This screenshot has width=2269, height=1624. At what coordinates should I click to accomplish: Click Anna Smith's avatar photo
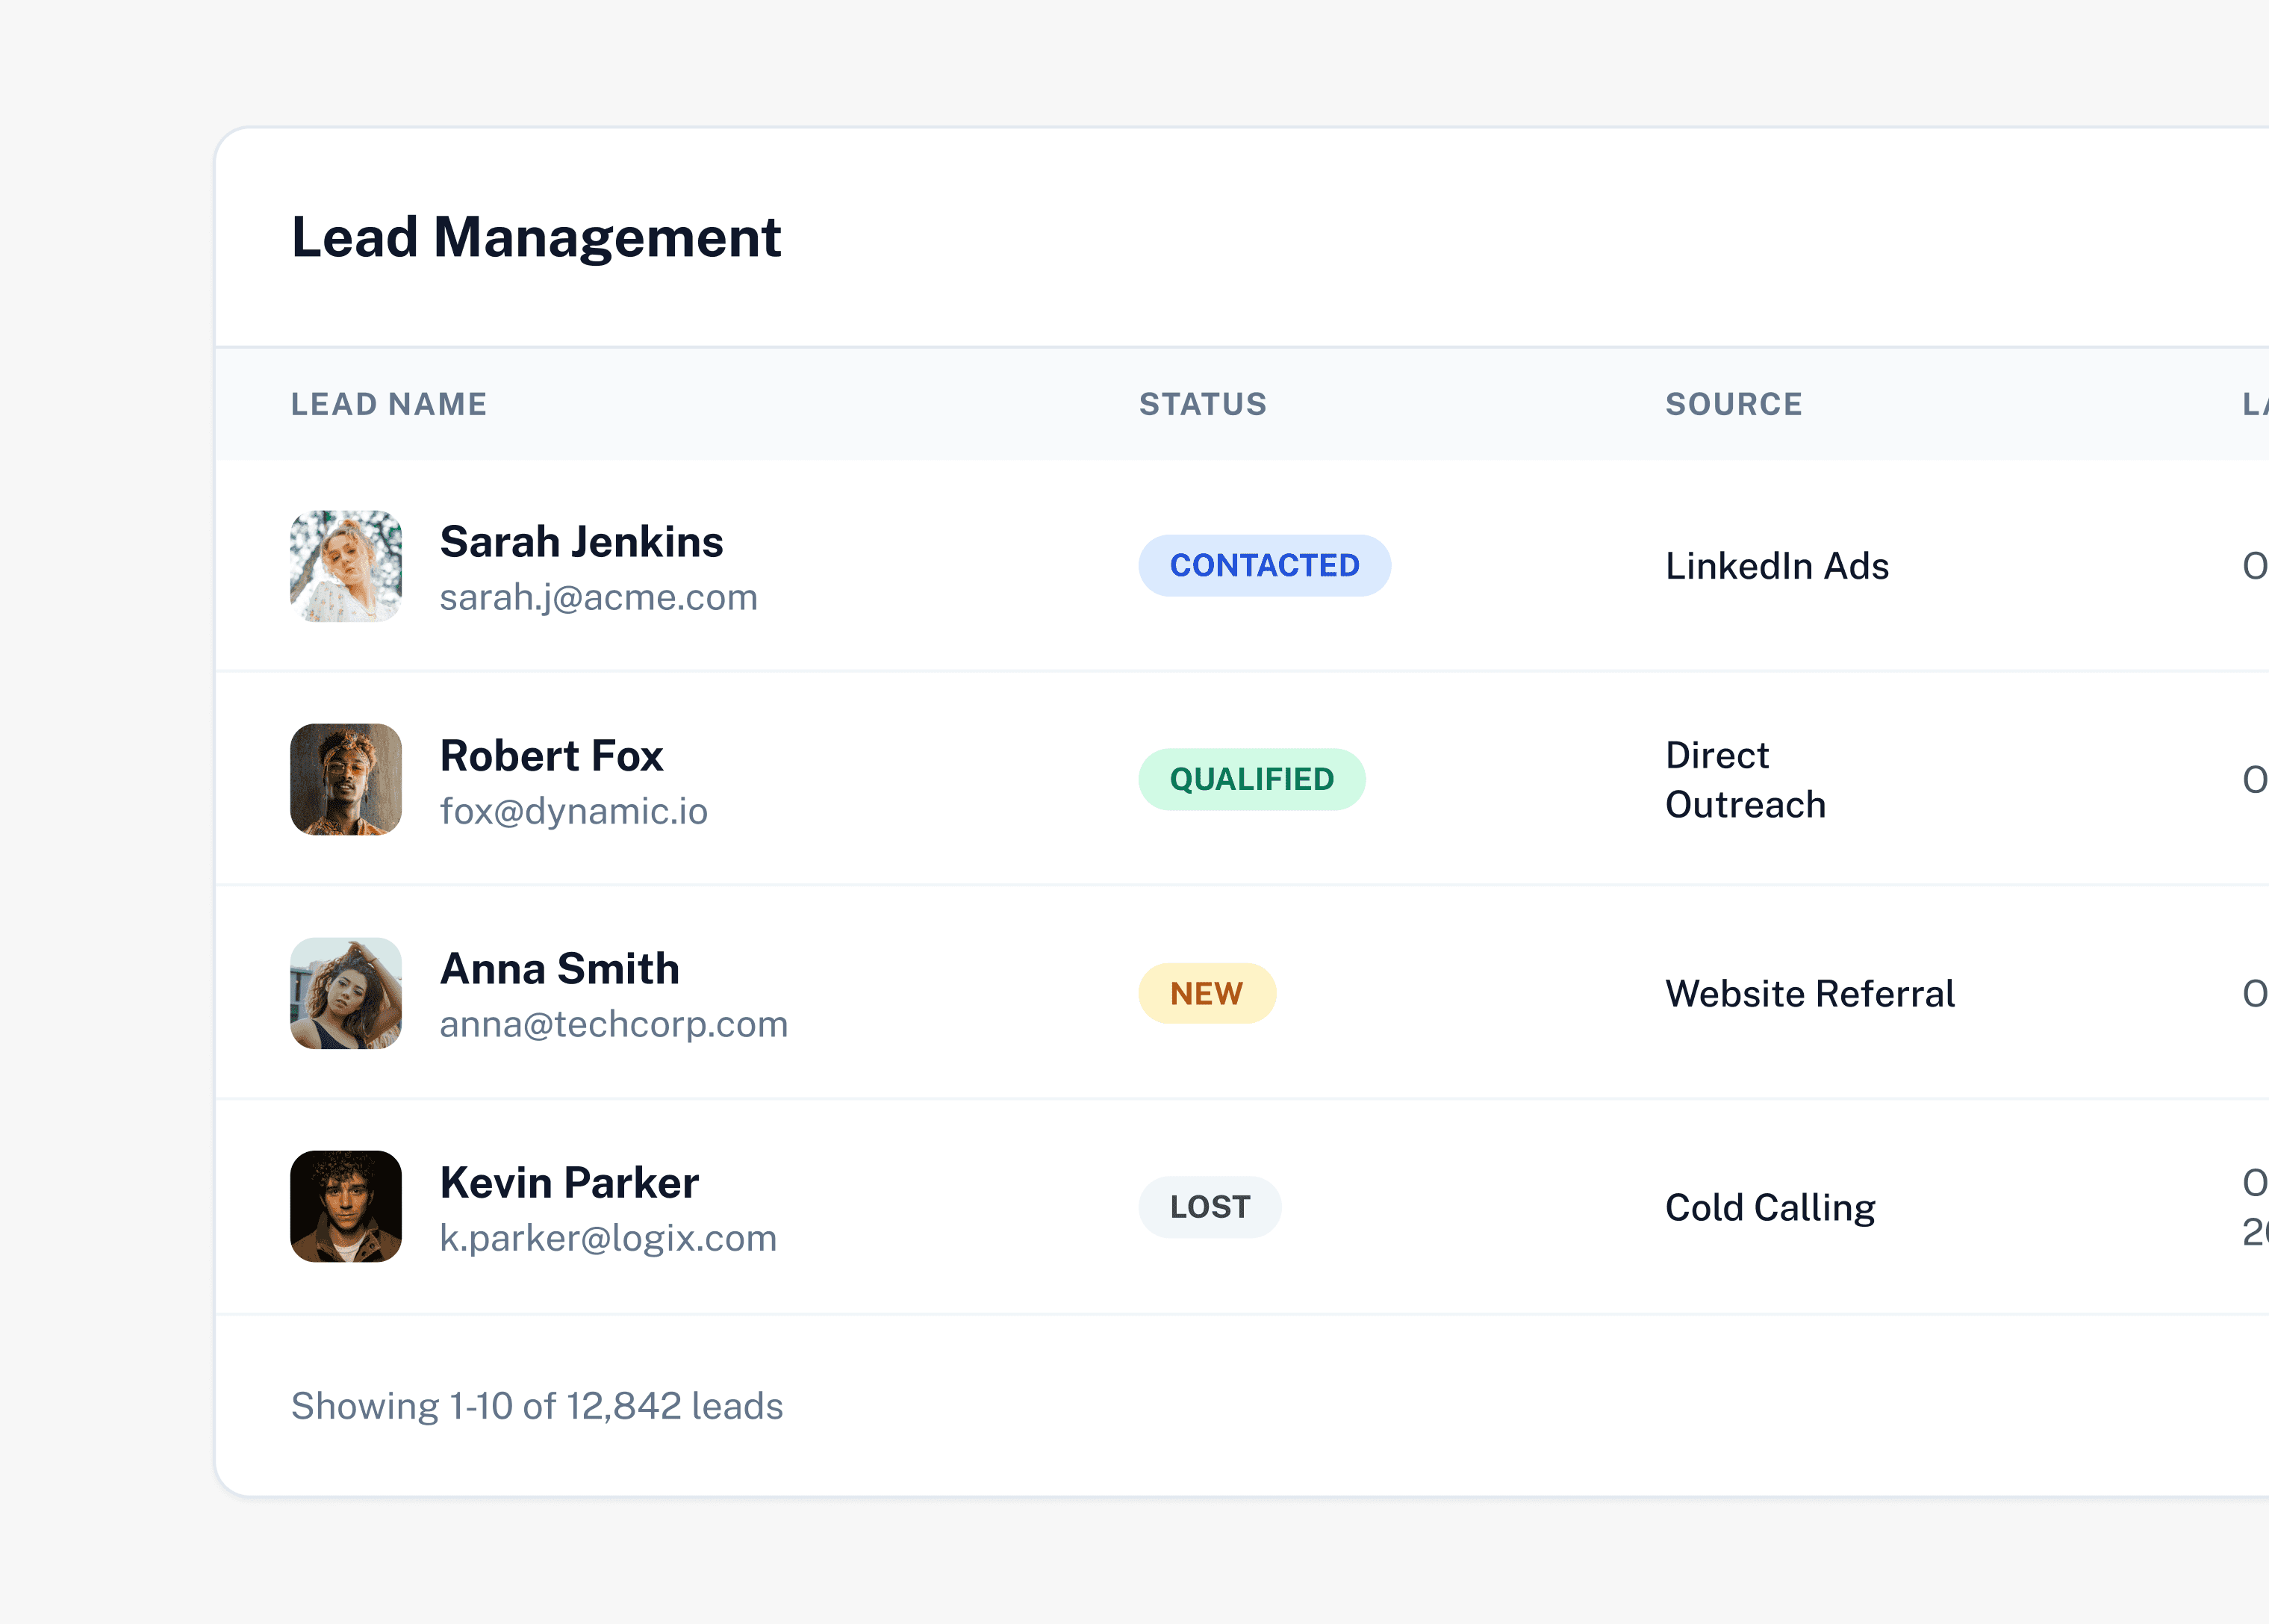[x=346, y=993]
